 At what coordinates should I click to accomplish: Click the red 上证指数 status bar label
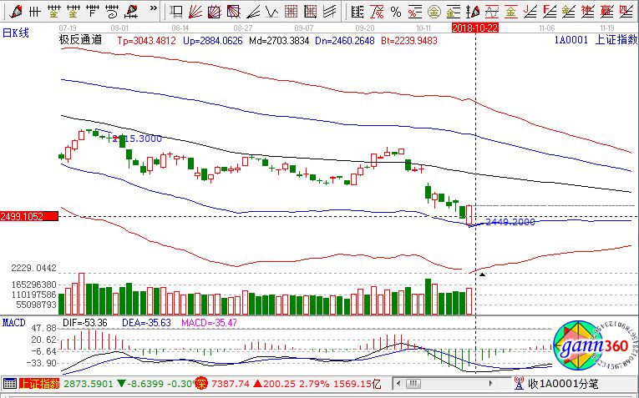39,384
